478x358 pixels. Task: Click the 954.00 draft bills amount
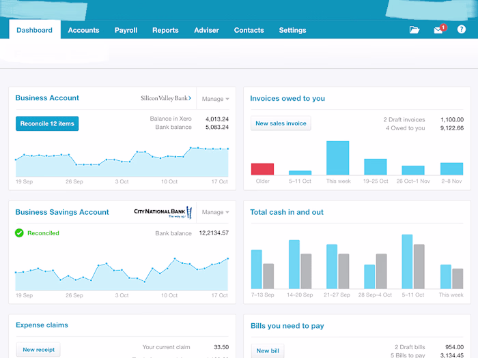(x=455, y=347)
